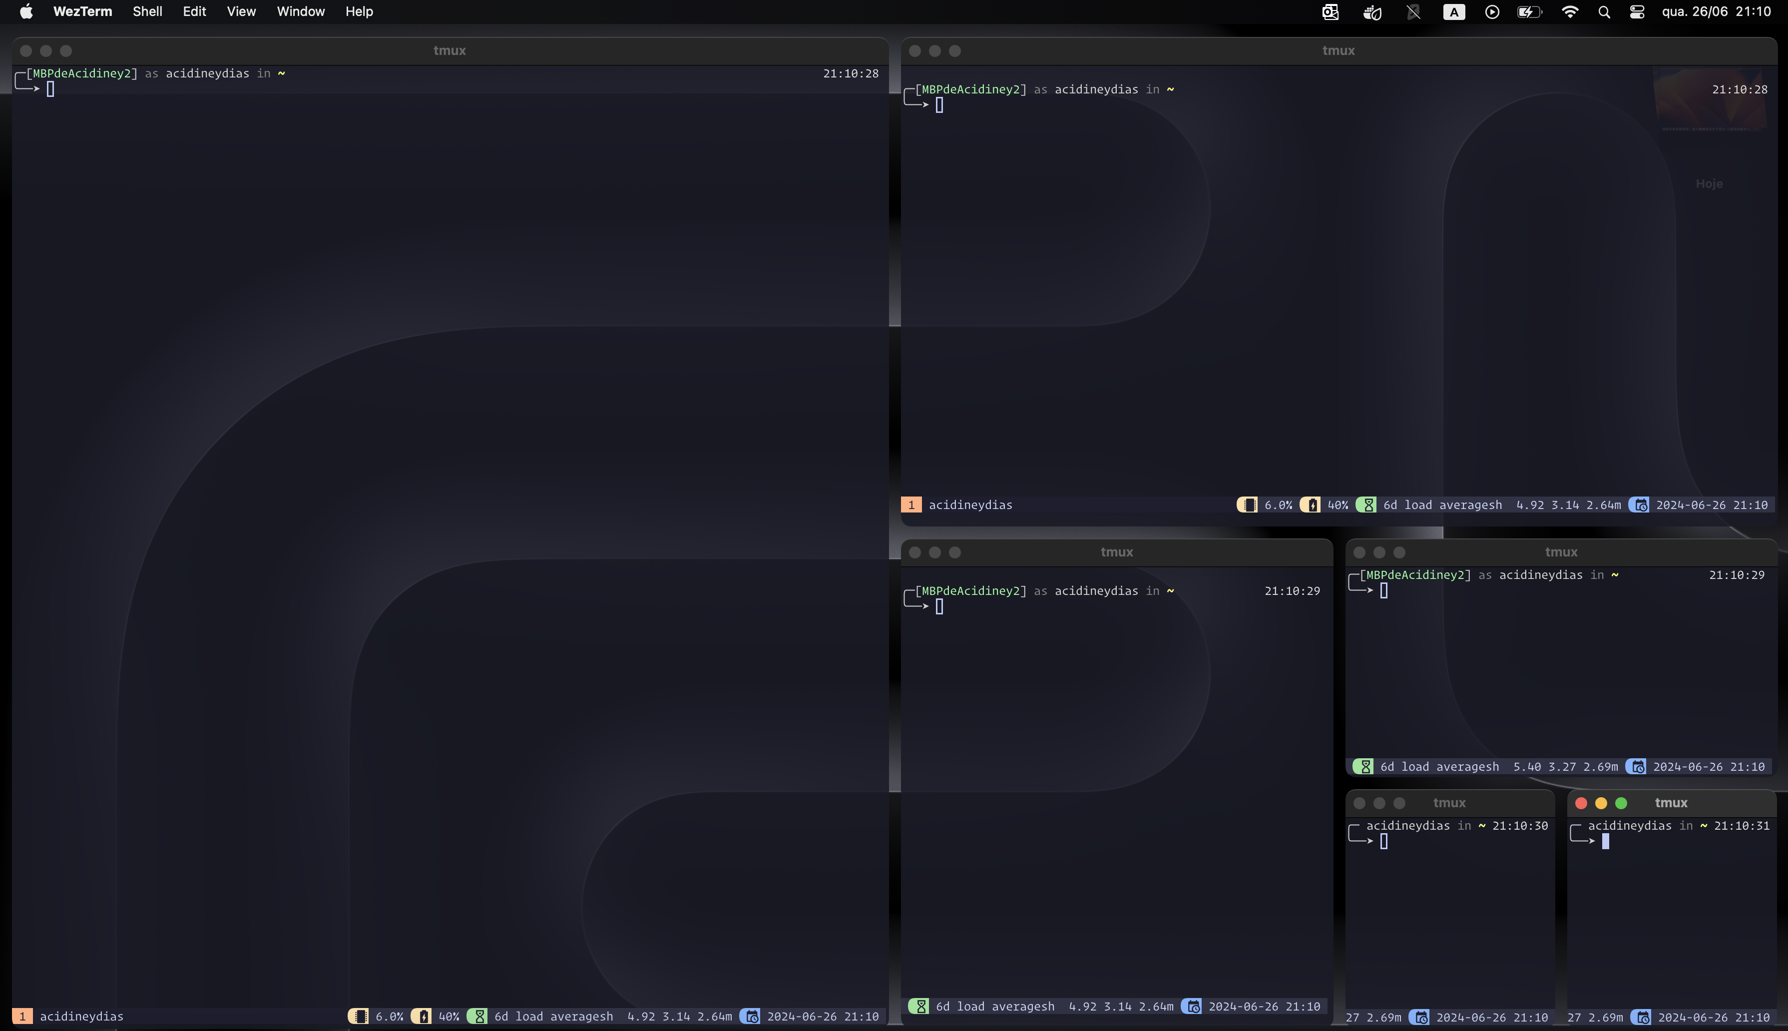Open the Spotlight search icon
Image resolution: width=1788 pixels, height=1031 pixels.
coord(1604,12)
